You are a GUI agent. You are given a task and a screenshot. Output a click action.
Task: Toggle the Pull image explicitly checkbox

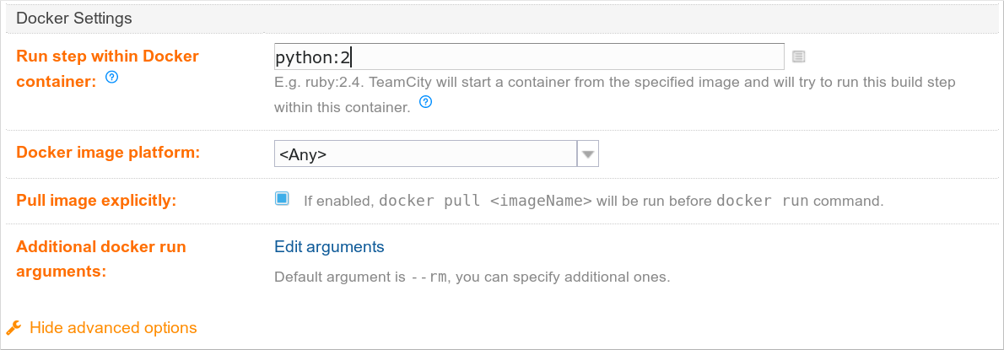point(282,199)
